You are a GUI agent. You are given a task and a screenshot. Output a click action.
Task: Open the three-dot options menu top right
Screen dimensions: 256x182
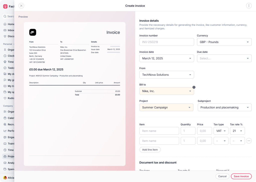[x=248, y=5]
